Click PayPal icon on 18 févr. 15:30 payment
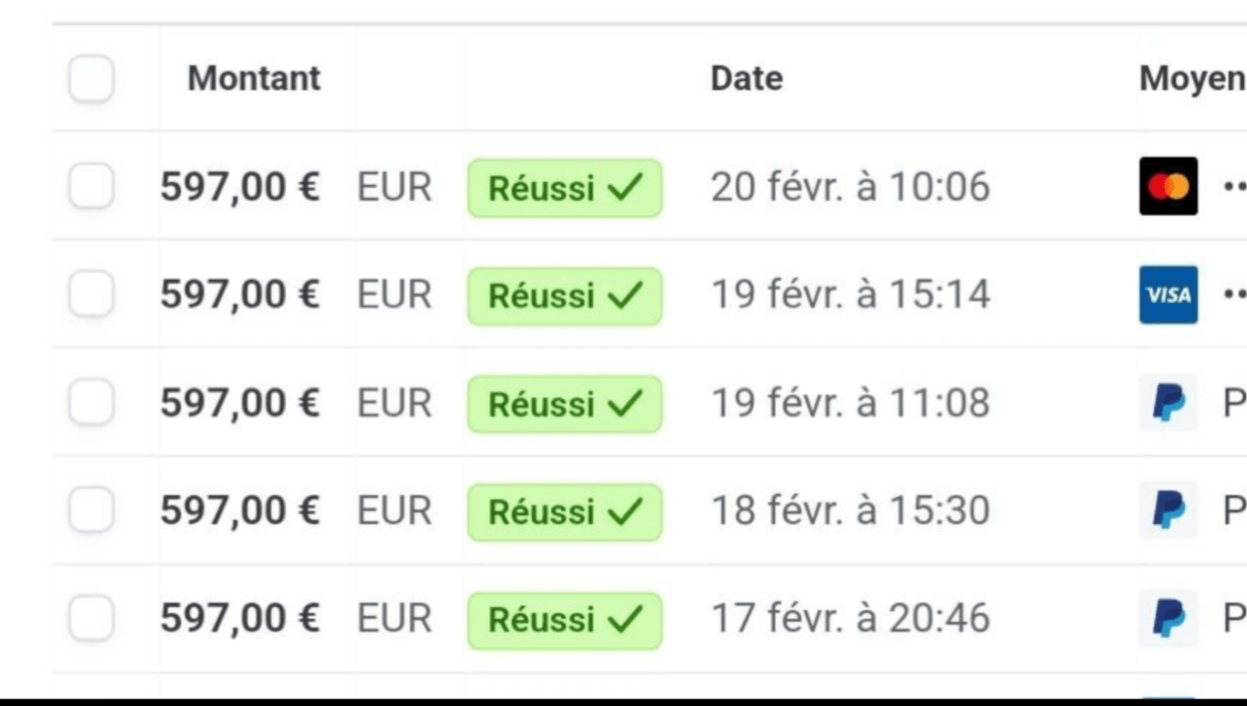Image resolution: width=1247 pixels, height=706 pixels. [x=1168, y=510]
